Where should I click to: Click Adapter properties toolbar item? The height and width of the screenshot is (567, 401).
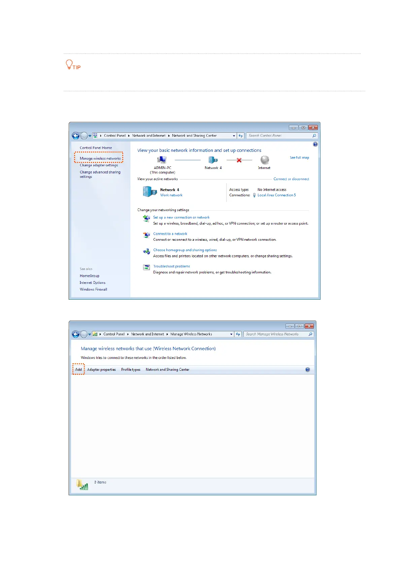point(101,370)
